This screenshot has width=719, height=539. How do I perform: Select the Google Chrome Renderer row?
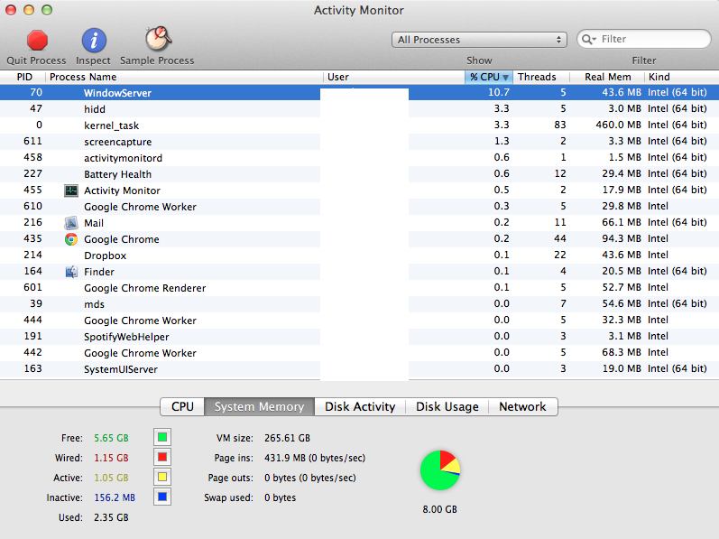coord(359,288)
